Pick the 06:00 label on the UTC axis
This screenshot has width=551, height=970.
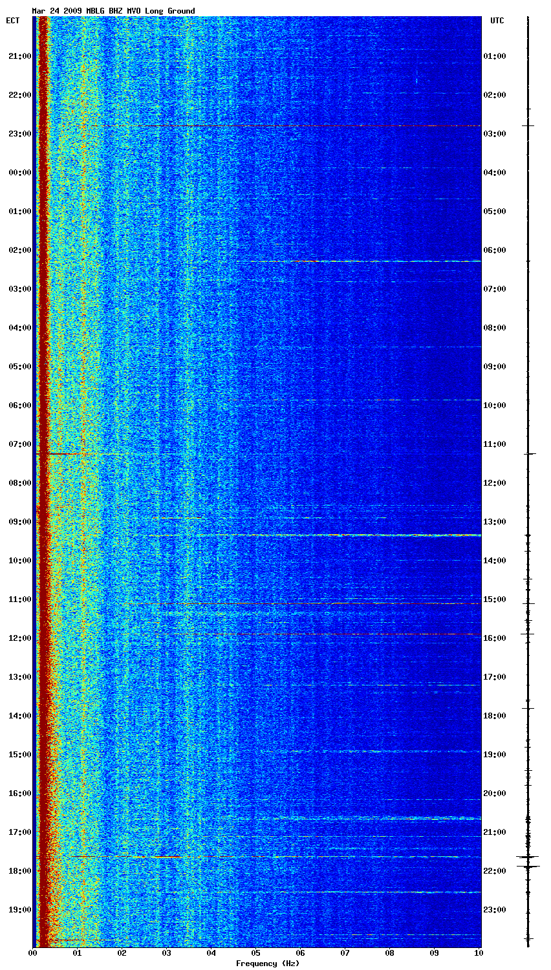[495, 250]
